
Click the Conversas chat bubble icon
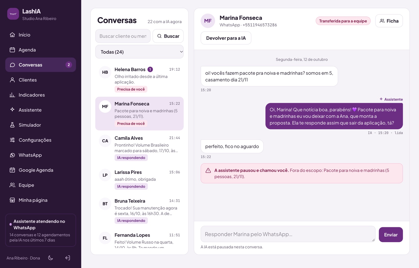click(12, 65)
